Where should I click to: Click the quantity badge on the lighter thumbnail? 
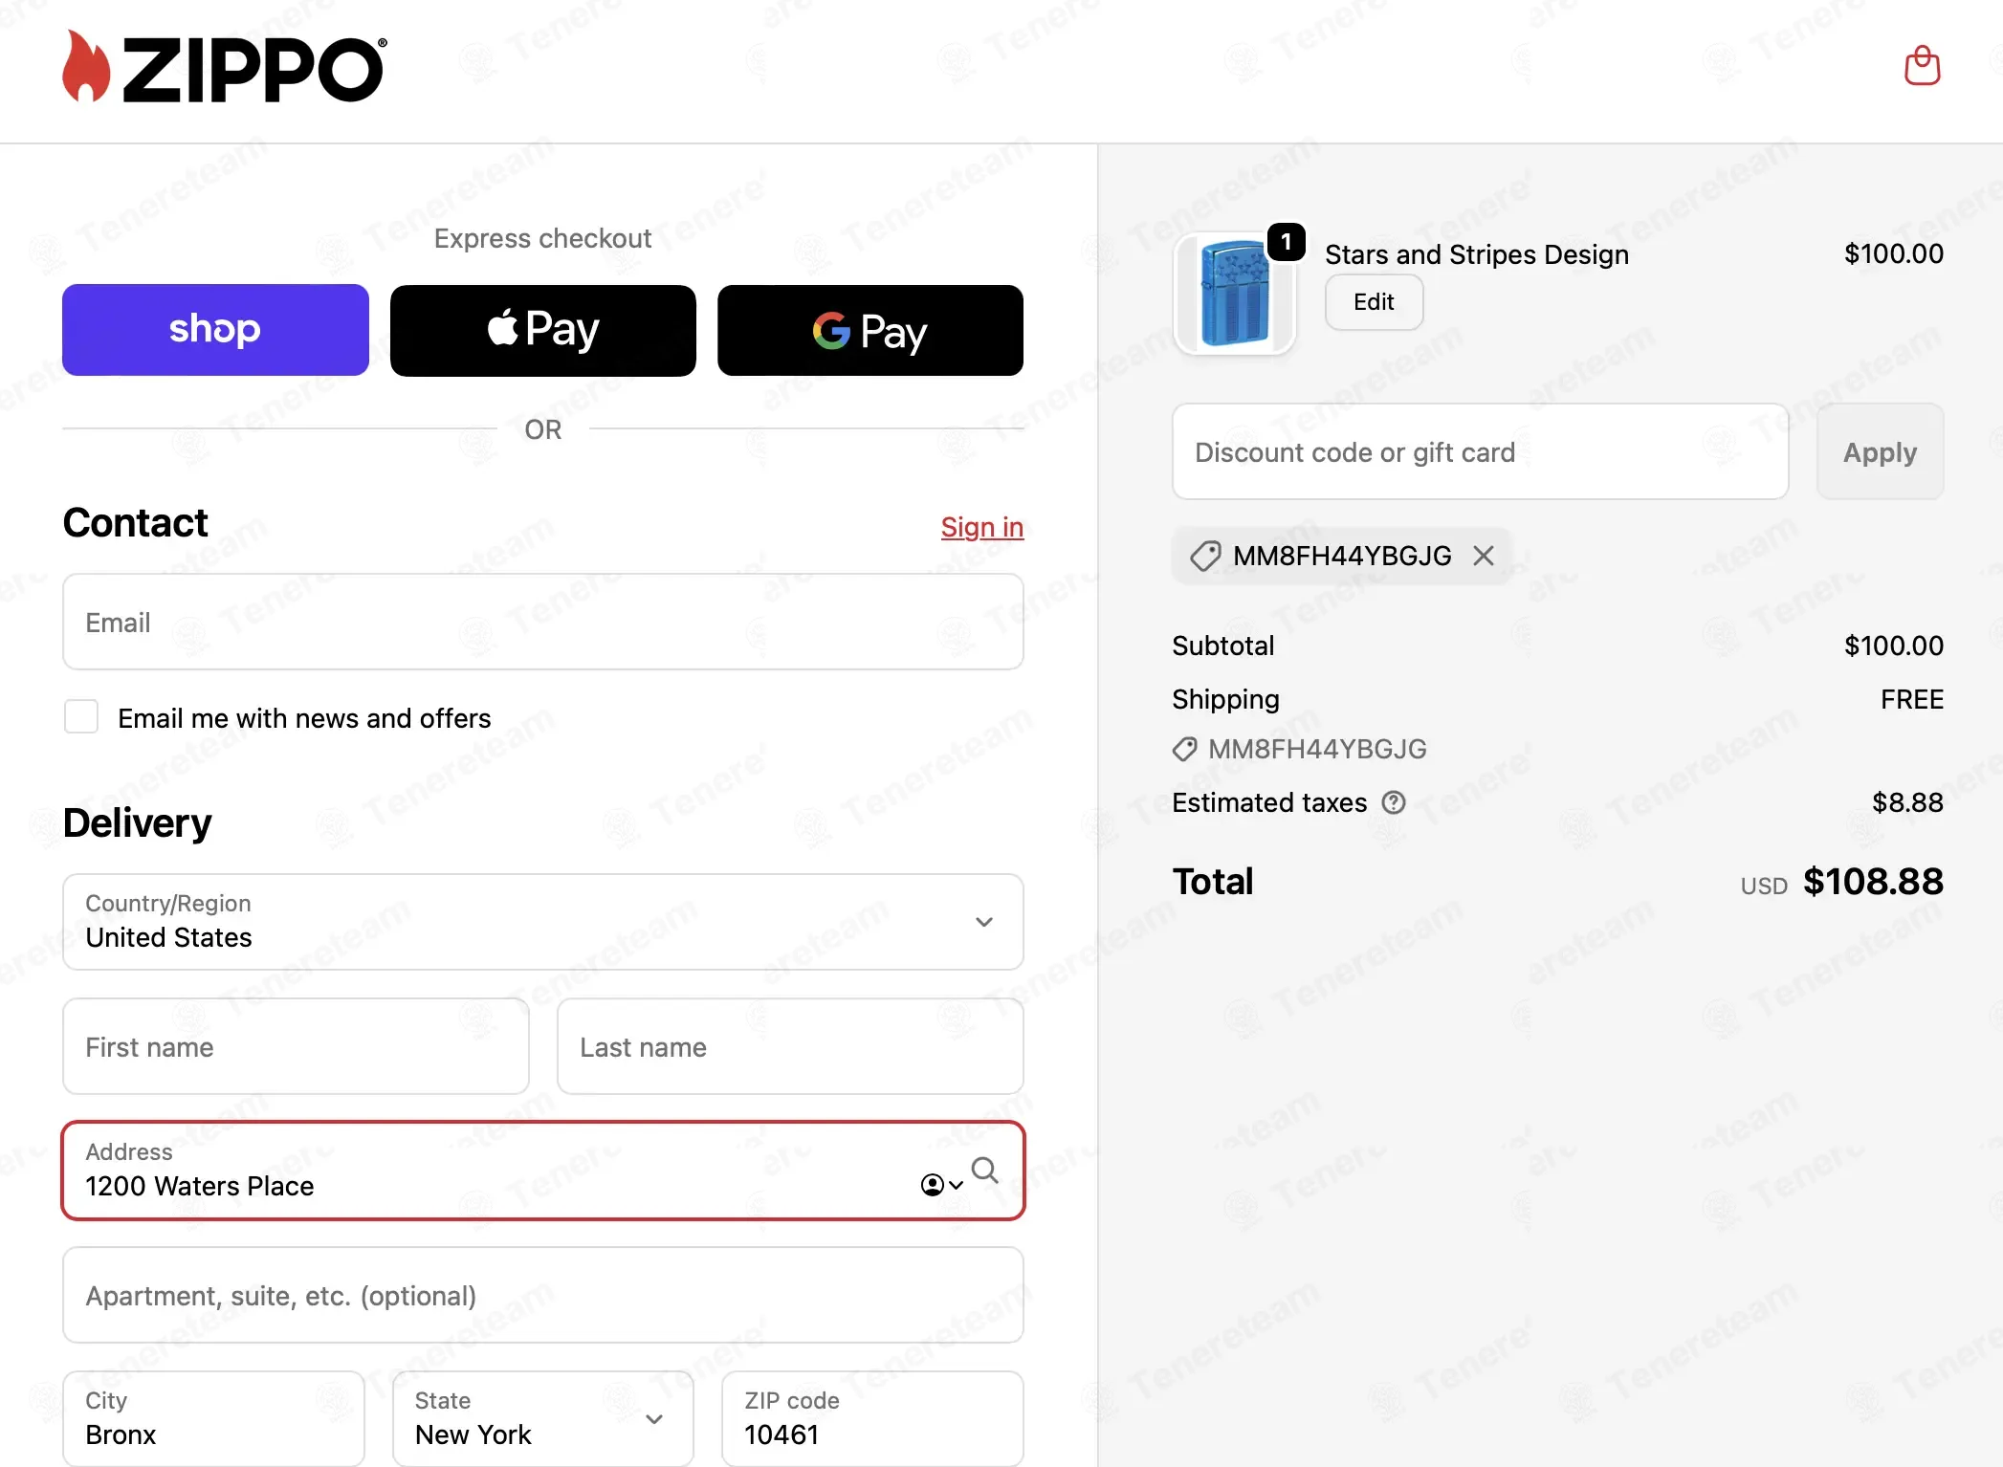pos(1287,242)
